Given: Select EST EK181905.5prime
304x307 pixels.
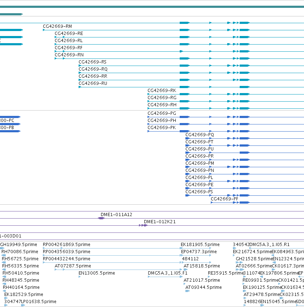Looking at the screenshot, I should (x=200, y=245).
